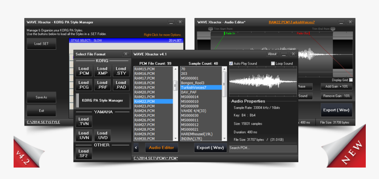Click the Trim End Point handle
This screenshot has width=379, height=179.
coord(333,29)
